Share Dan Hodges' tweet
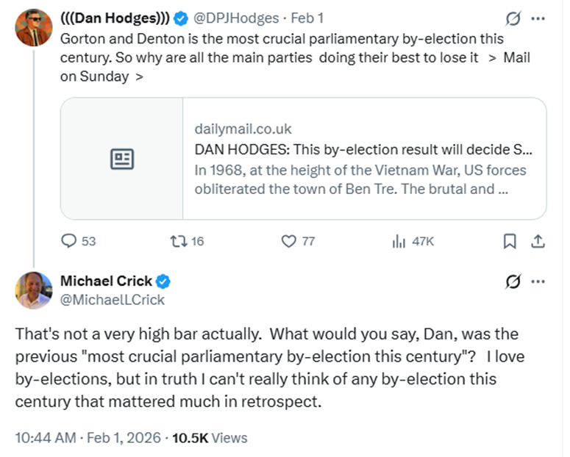The width and height of the screenshot is (570, 457). pos(538,241)
